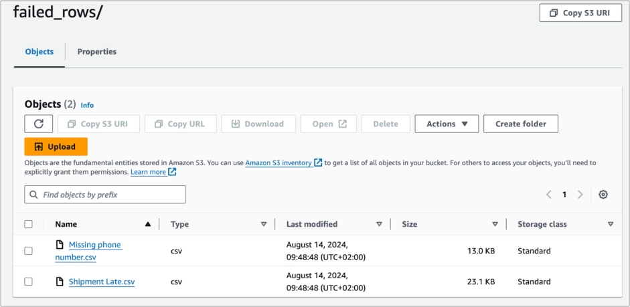630x307 pixels.
Task: Select the Missing phone number.csv checkbox
Action: point(28,251)
